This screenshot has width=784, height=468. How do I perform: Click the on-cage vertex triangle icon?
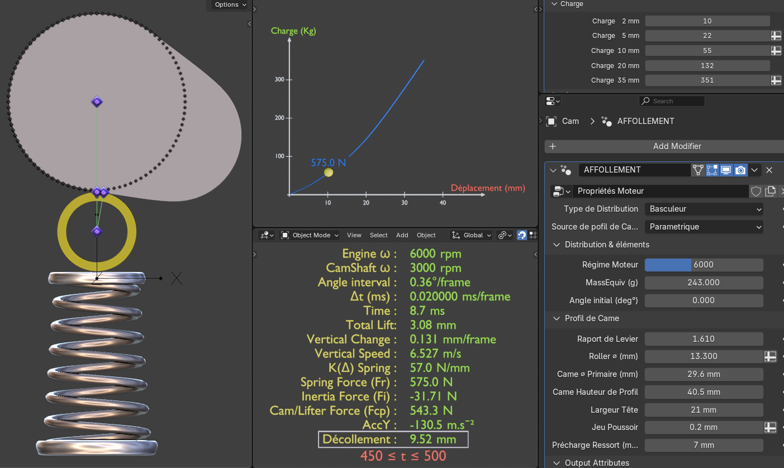tap(698, 170)
